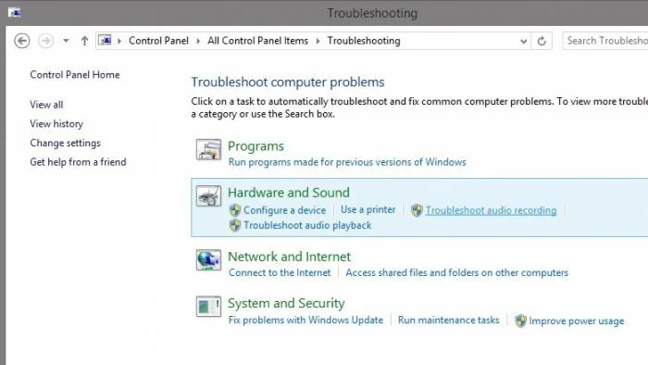Open View history in the sidebar
648x365 pixels.
pos(56,123)
